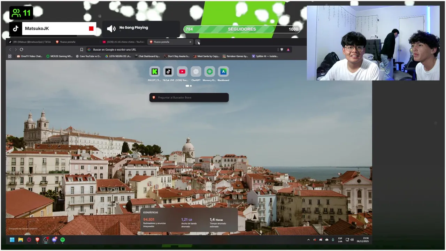The width and height of the screenshot is (446, 251).
Task: Open the Memory Ki... shortcut tile
Action: [x=210, y=72]
